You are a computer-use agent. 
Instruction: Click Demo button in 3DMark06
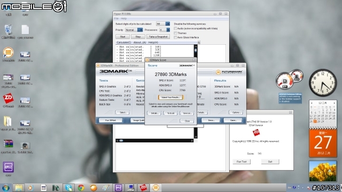pos(211,120)
